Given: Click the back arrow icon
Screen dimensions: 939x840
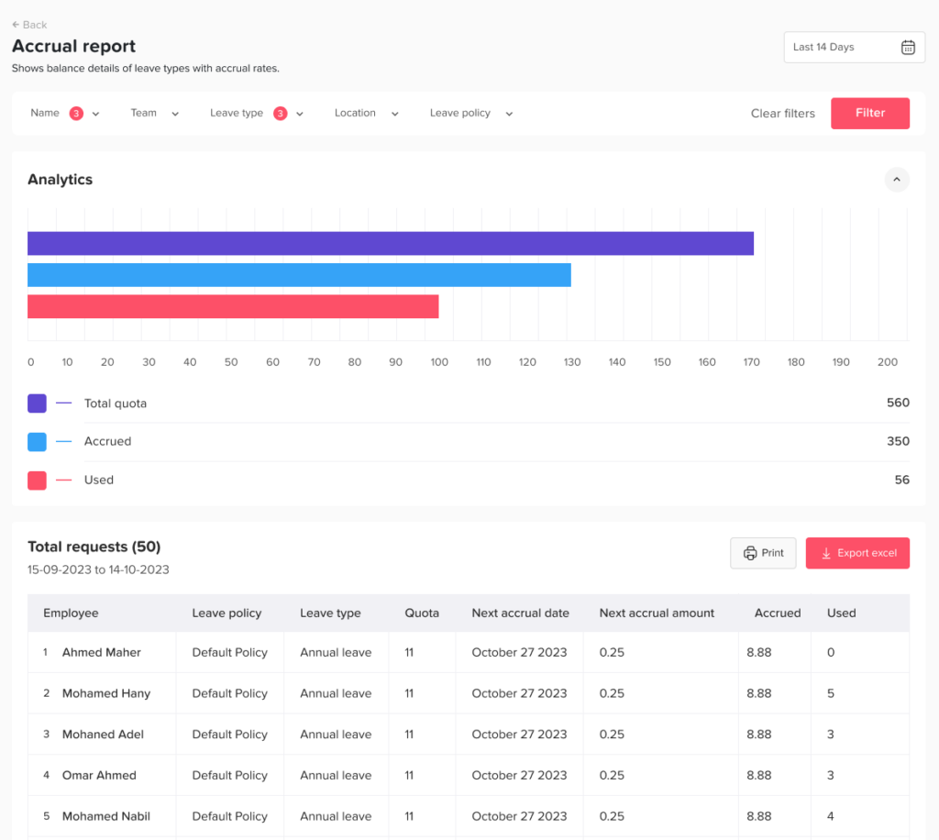Looking at the screenshot, I should pyautogui.click(x=16, y=25).
